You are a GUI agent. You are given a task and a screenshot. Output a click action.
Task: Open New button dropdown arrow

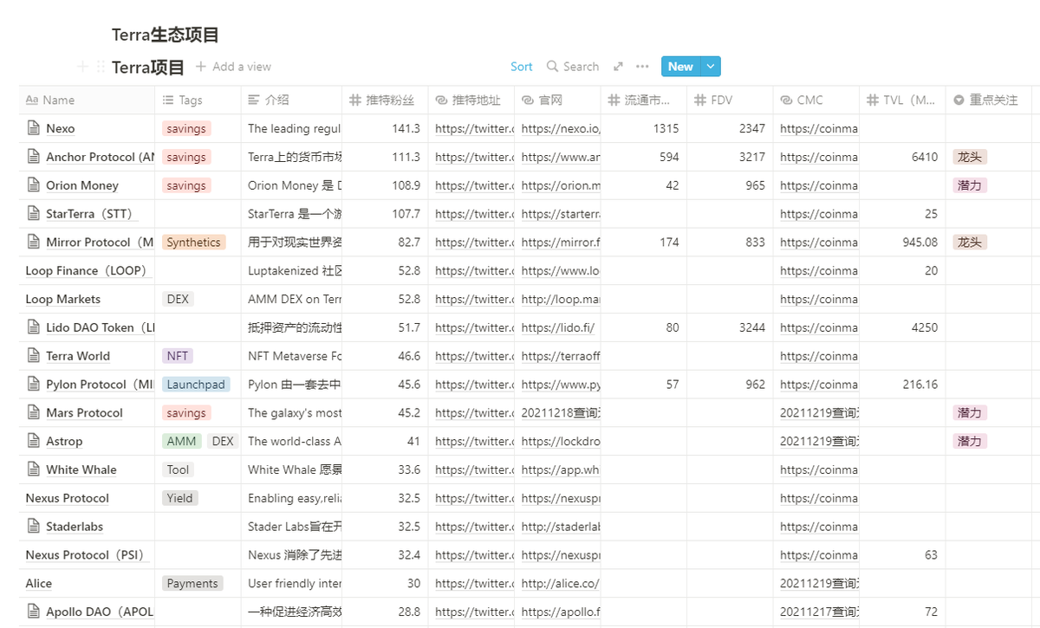(711, 67)
